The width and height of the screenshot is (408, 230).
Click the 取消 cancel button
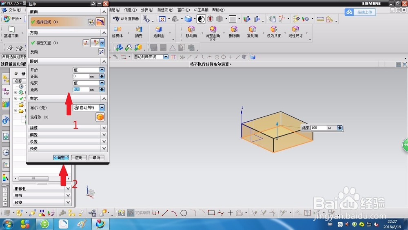[x=96, y=158]
